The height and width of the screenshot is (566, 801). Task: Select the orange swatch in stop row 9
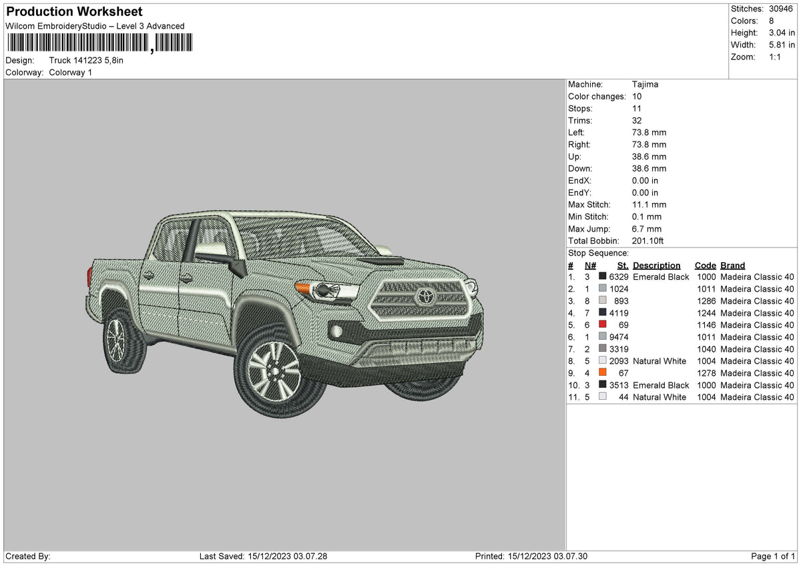coord(603,373)
